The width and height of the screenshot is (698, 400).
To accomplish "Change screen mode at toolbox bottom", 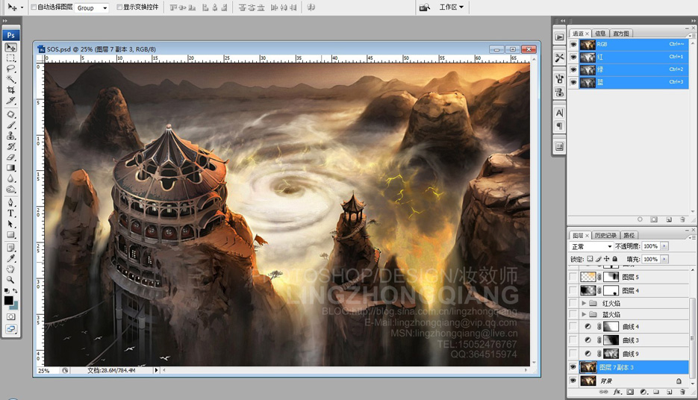I will 10,329.
